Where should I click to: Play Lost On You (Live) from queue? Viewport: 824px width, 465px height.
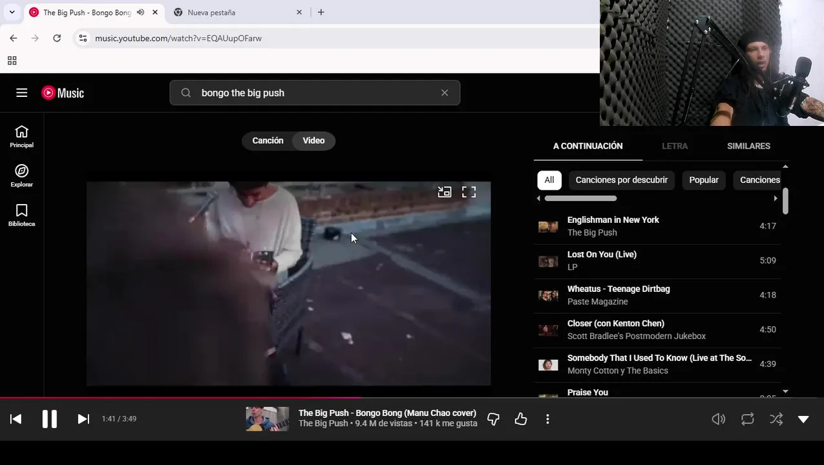[657, 261]
